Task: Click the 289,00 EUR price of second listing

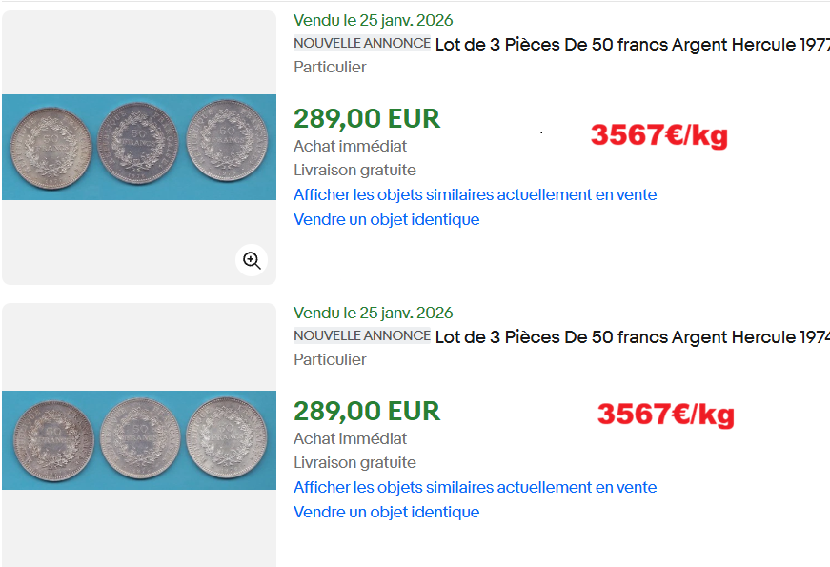Action: pyautogui.click(x=367, y=411)
